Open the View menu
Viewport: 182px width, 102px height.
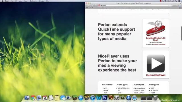click(20, 1)
